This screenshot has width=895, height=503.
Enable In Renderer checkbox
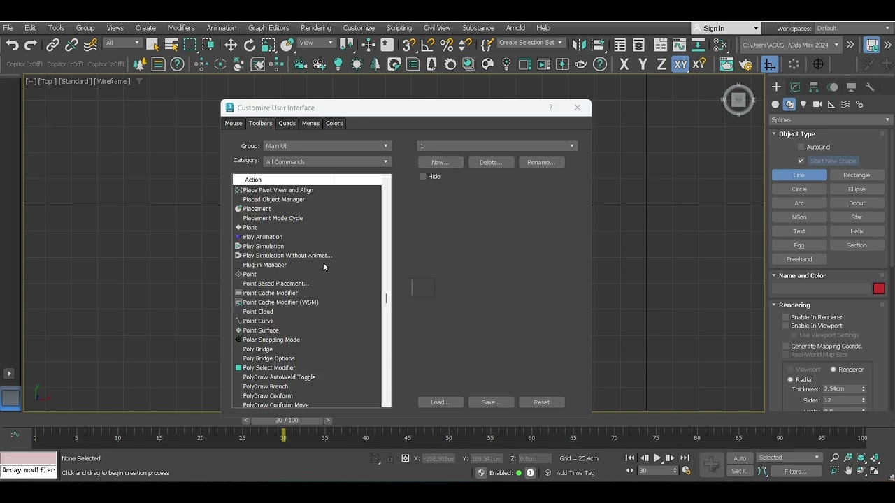[x=786, y=317]
